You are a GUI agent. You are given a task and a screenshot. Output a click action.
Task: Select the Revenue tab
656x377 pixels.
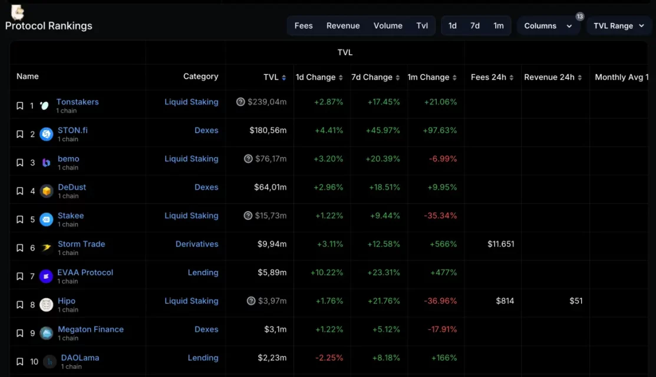343,26
